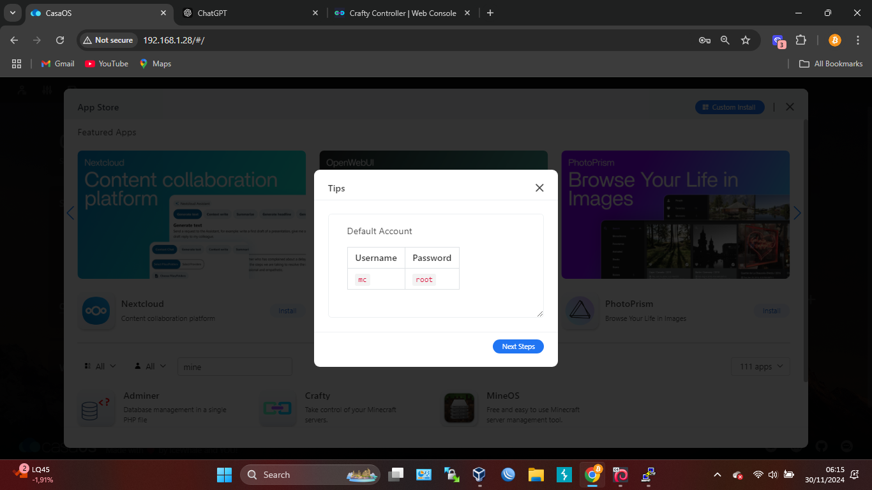This screenshot has width=872, height=490.
Task: Close the App Store panel
Action: [790, 107]
